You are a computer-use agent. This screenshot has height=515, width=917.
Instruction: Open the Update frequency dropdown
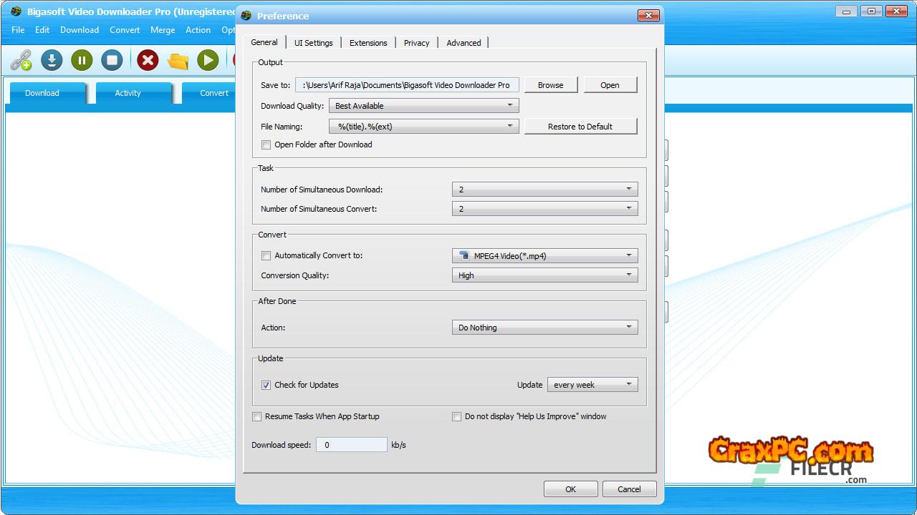(592, 385)
